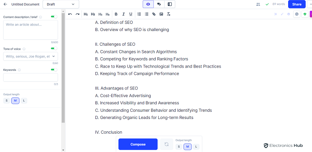Insert image using the picture icon
This screenshot has width=312, height=152.
click(x=161, y=14)
